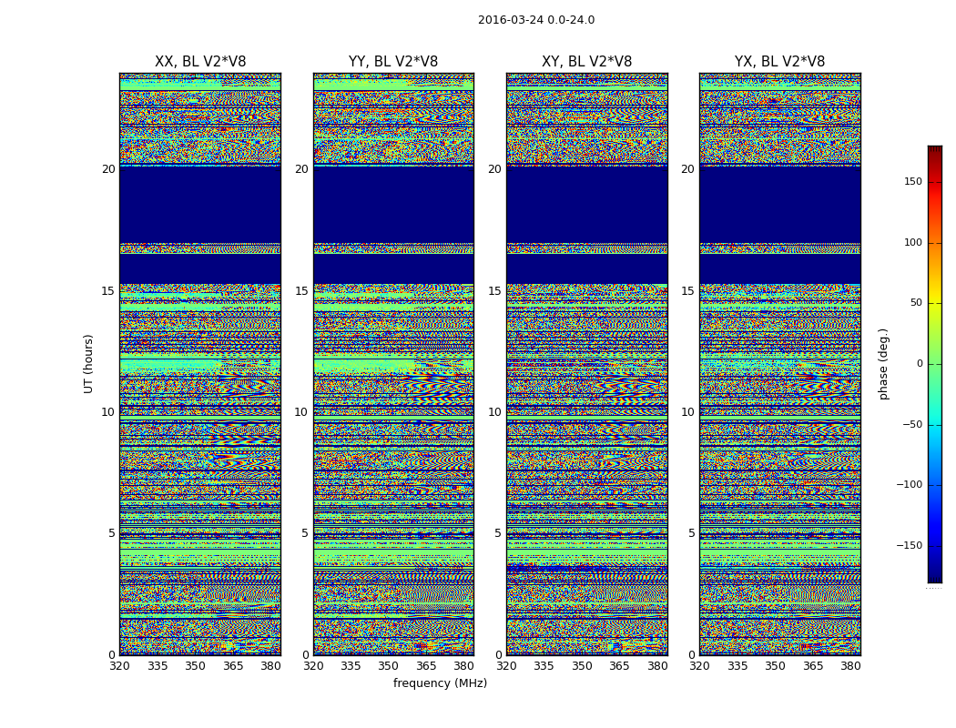Click the 380 frequency tick under the XX panel
Image resolution: width=956 pixels, height=728 pixels.
click(270, 666)
